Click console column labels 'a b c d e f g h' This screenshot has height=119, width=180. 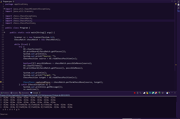[11, 109]
